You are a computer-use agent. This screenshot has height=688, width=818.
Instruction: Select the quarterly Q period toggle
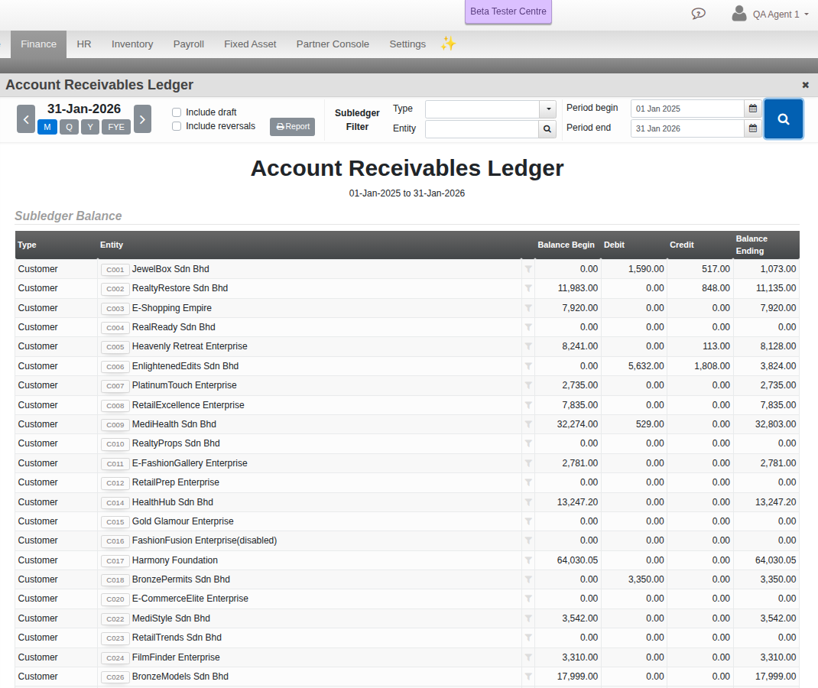point(69,127)
